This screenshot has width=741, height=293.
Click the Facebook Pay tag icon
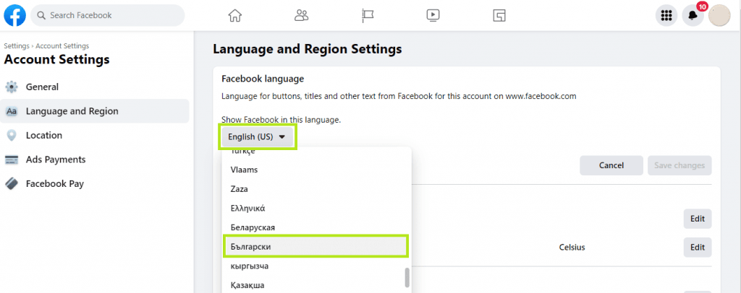coord(12,184)
